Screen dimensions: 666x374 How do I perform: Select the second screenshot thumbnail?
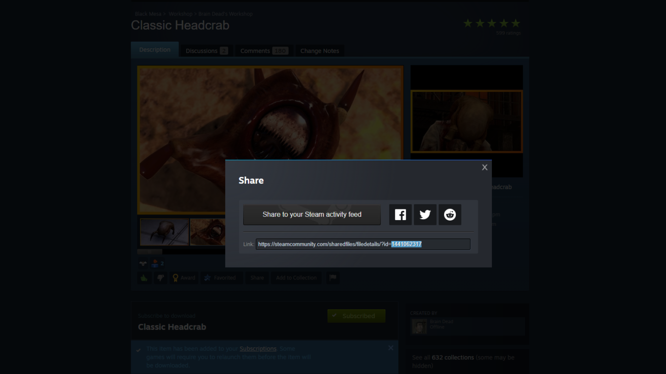(208, 232)
